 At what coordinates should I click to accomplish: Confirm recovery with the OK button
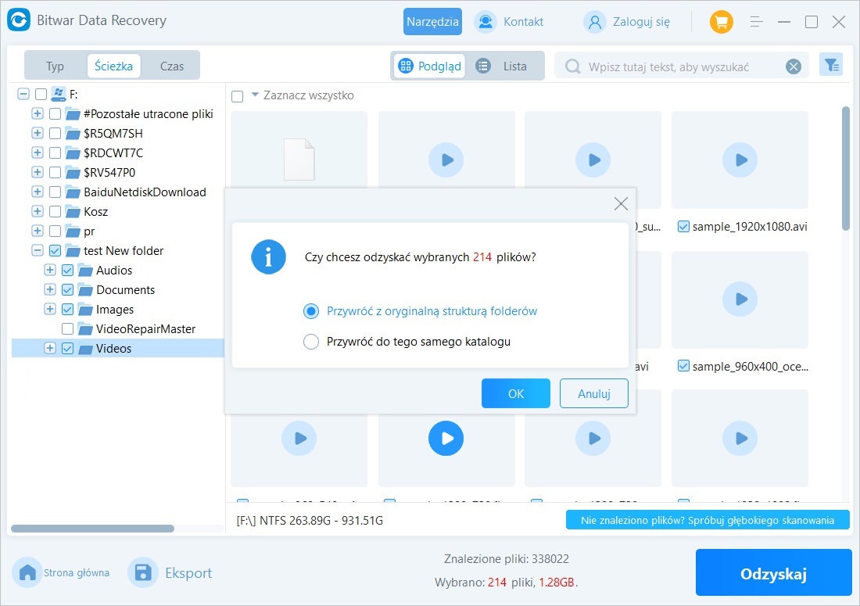pyautogui.click(x=515, y=393)
